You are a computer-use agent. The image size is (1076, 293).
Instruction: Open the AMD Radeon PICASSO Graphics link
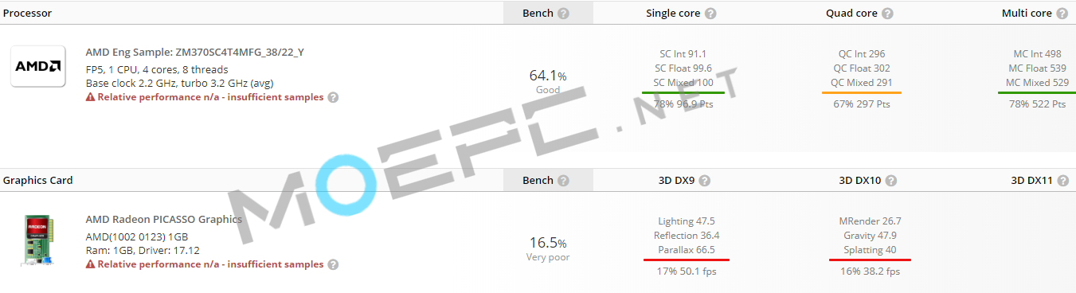[x=163, y=219]
